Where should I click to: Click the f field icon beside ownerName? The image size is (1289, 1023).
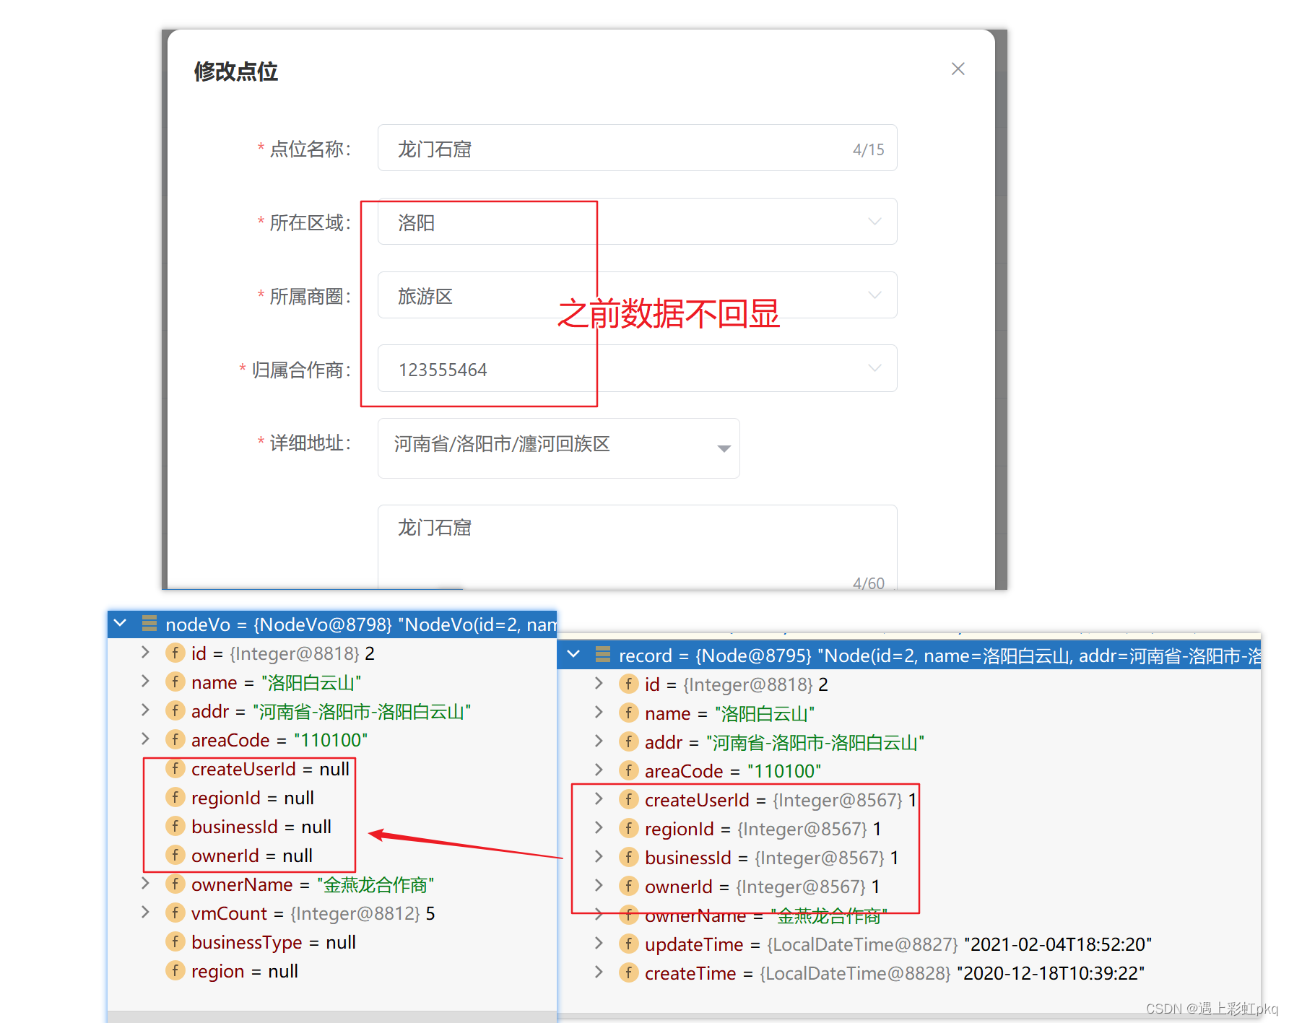click(x=175, y=884)
